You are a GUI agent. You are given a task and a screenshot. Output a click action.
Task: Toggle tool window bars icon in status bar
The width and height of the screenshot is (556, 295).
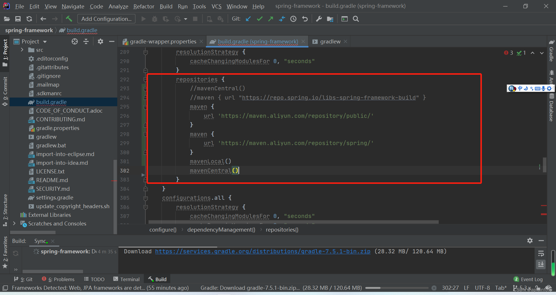(x=5, y=288)
